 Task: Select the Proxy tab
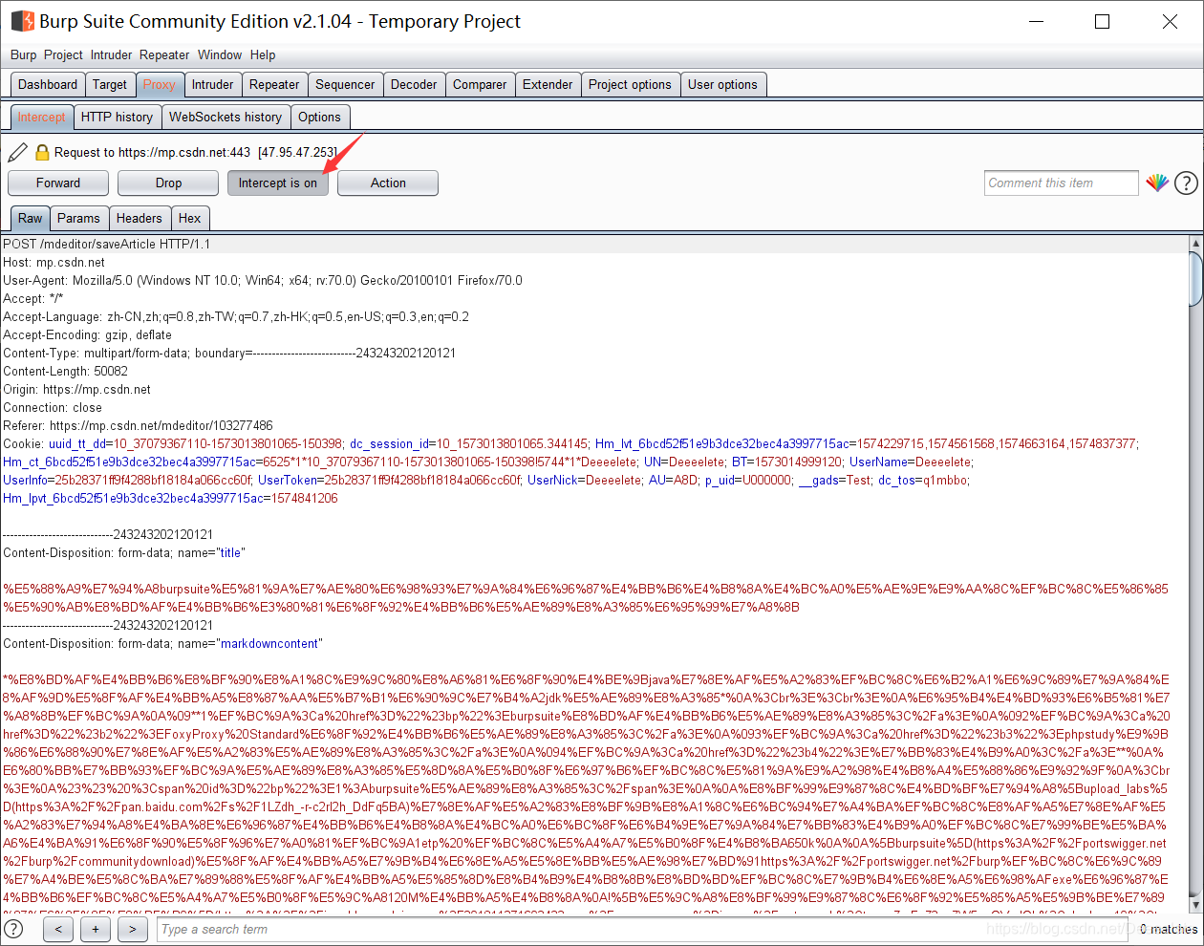point(160,84)
